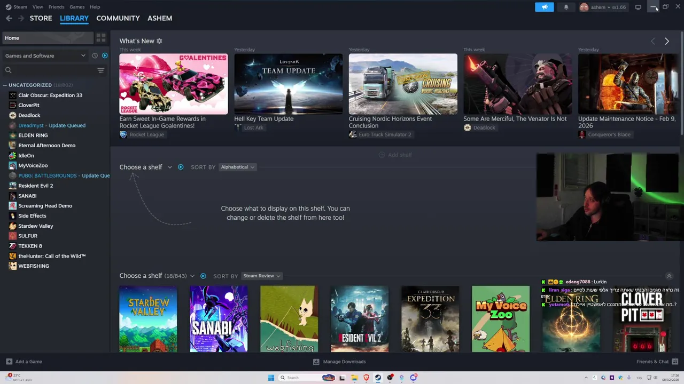Open the Games and Software dropdown
684x384 pixels.
(45, 55)
